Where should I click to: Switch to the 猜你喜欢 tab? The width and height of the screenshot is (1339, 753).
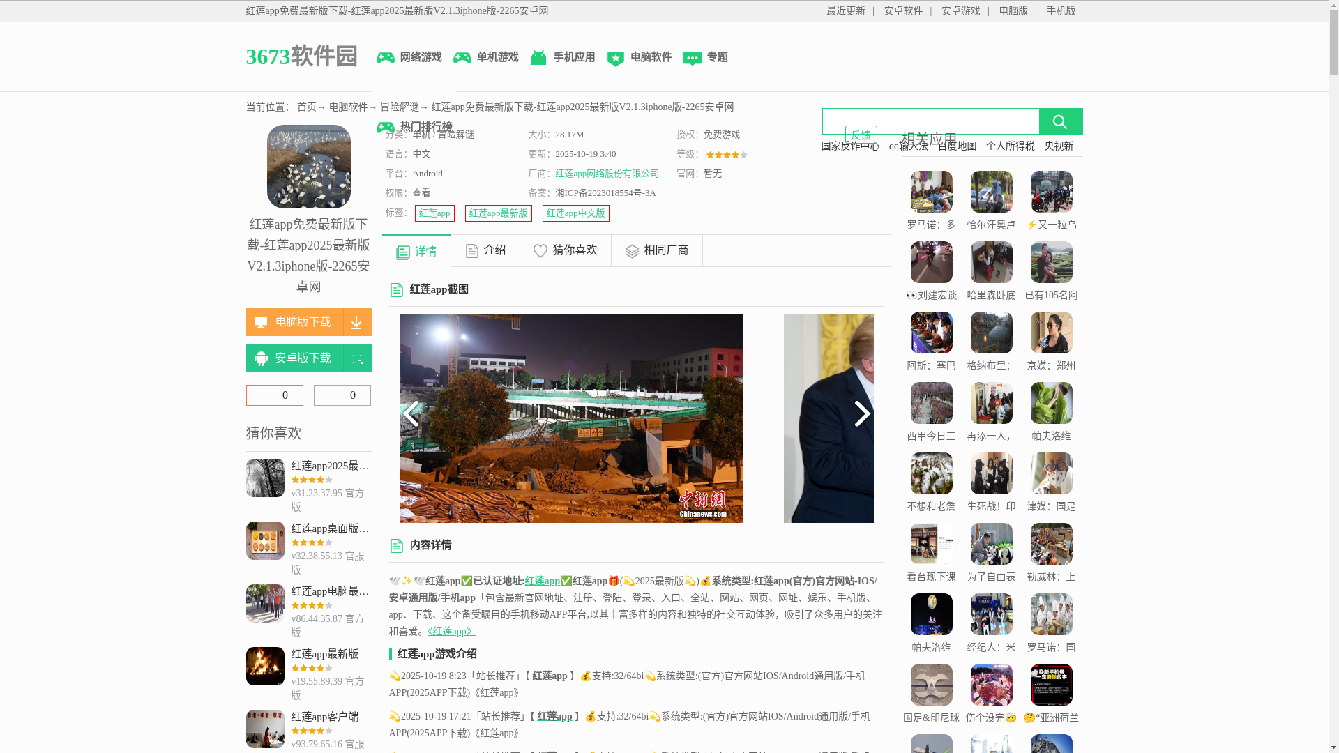[565, 250]
